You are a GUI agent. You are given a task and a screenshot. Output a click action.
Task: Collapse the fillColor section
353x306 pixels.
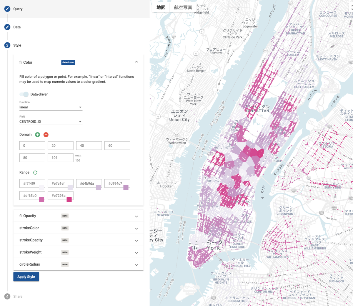(x=136, y=62)
